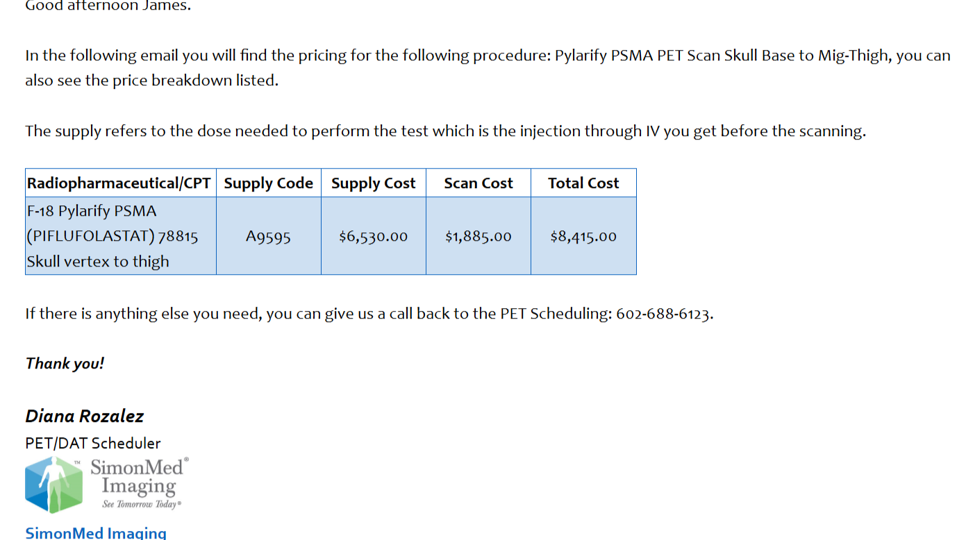Click the SimonMed Imaging logo icon

coord(53,485)
